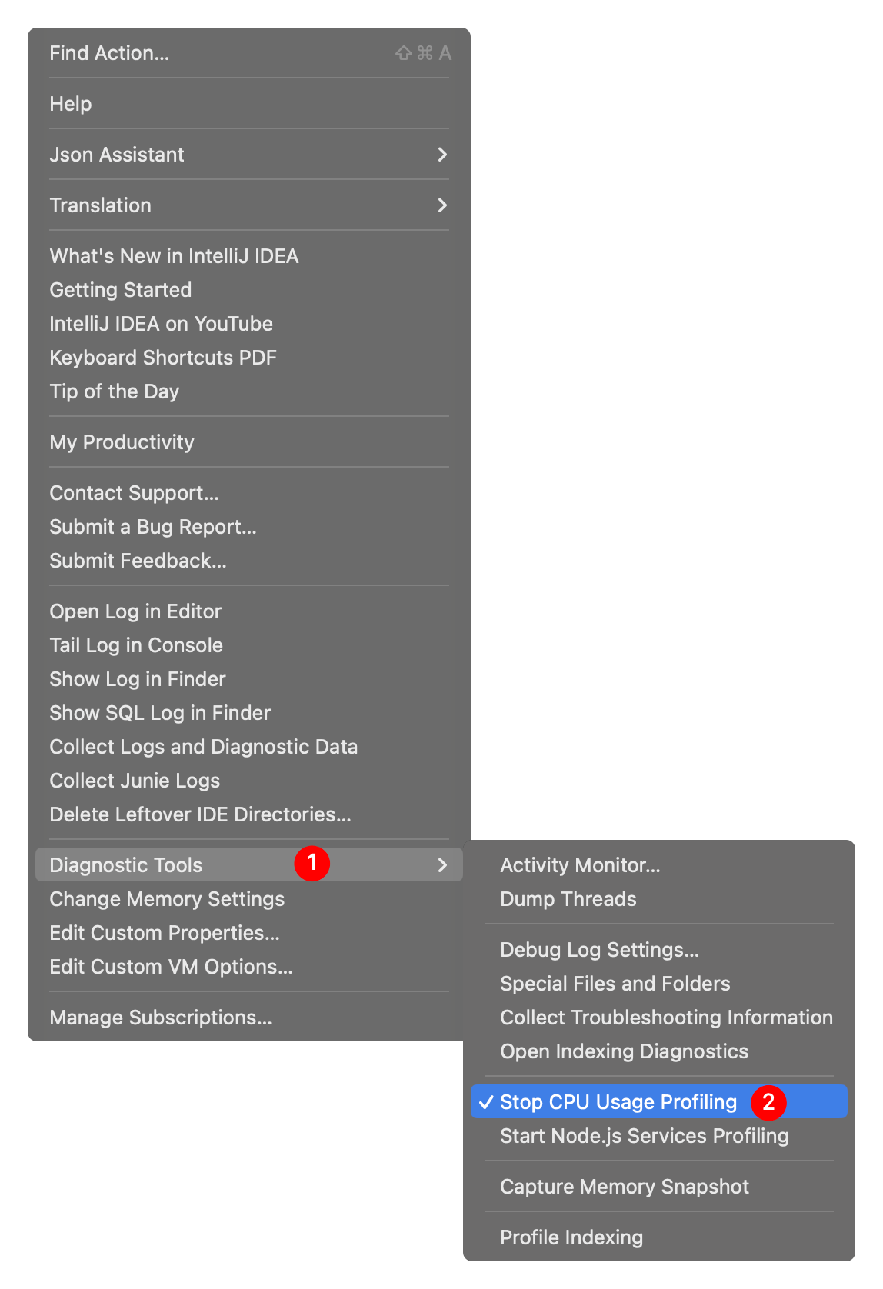Screen dimensions: 883x1289
Task: Open Keyboard Shortcuts PDF
Action: pos(163,358)
